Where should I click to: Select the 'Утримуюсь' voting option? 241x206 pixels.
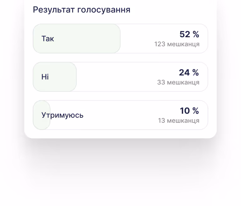click(120, 115)
